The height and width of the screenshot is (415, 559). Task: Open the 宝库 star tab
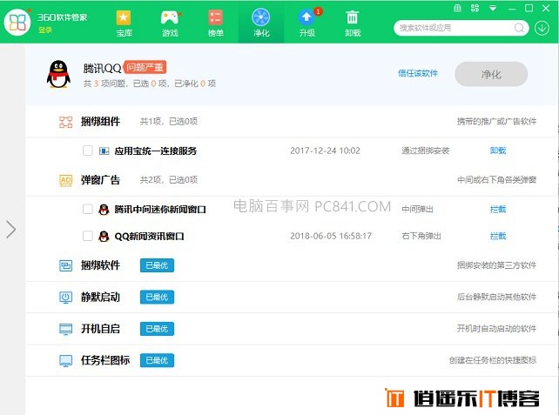124,23
